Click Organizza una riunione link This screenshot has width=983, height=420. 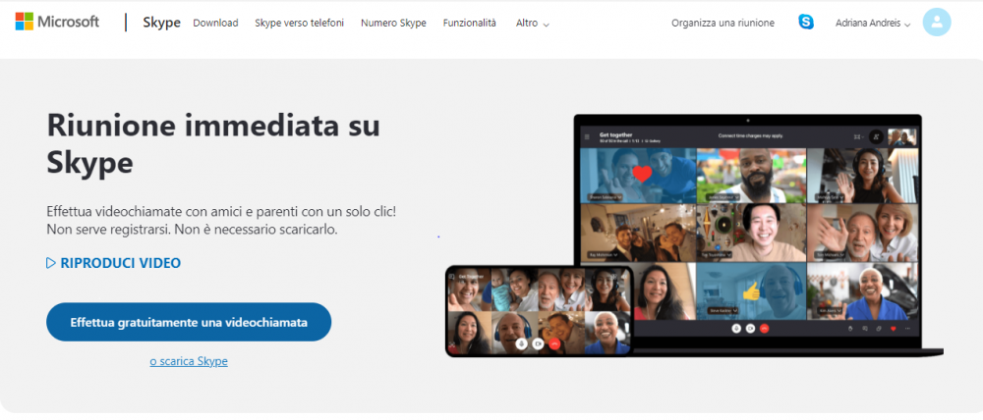tap(723, 23)
